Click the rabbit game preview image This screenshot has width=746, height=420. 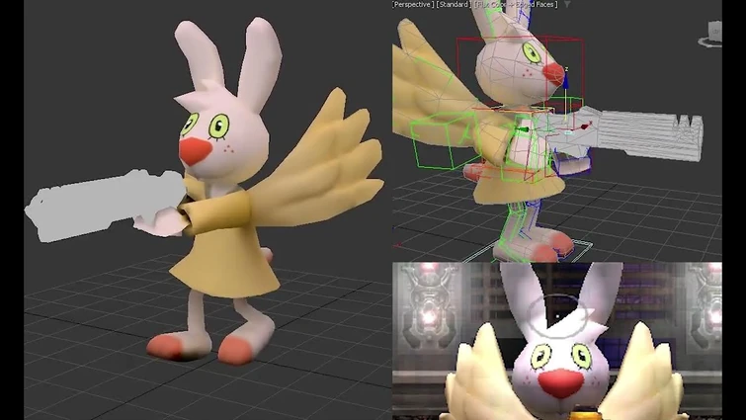coord(557,341)
